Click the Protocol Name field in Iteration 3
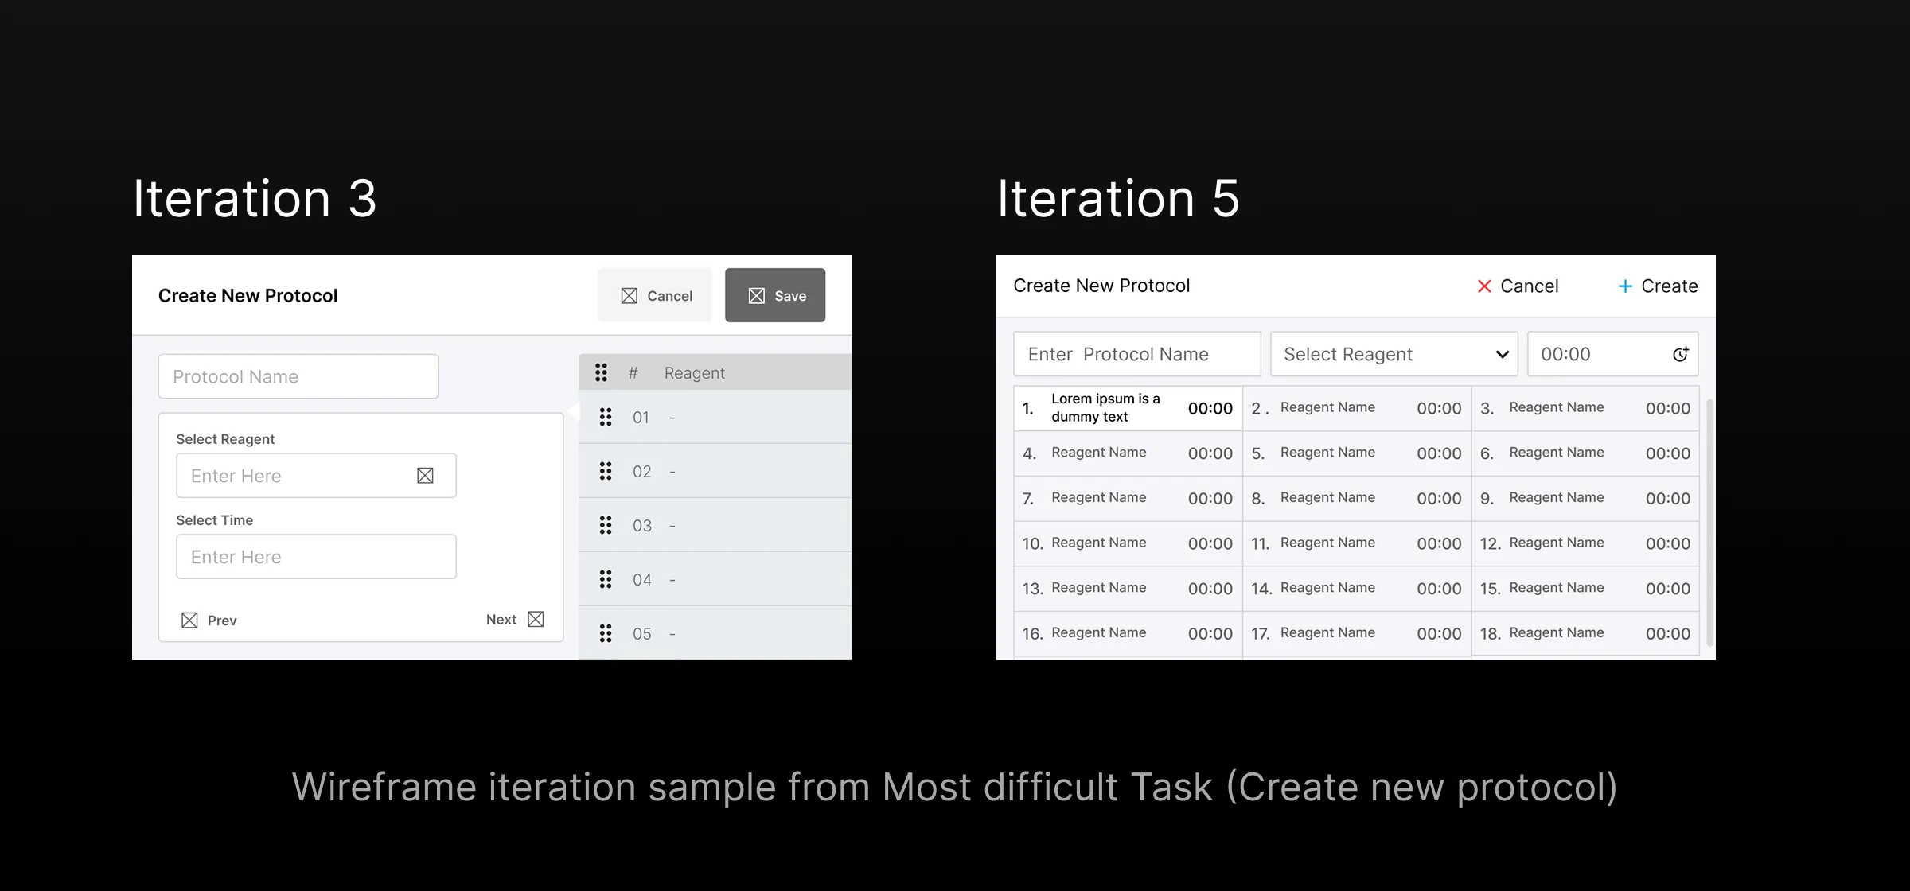 coord(298,376)
